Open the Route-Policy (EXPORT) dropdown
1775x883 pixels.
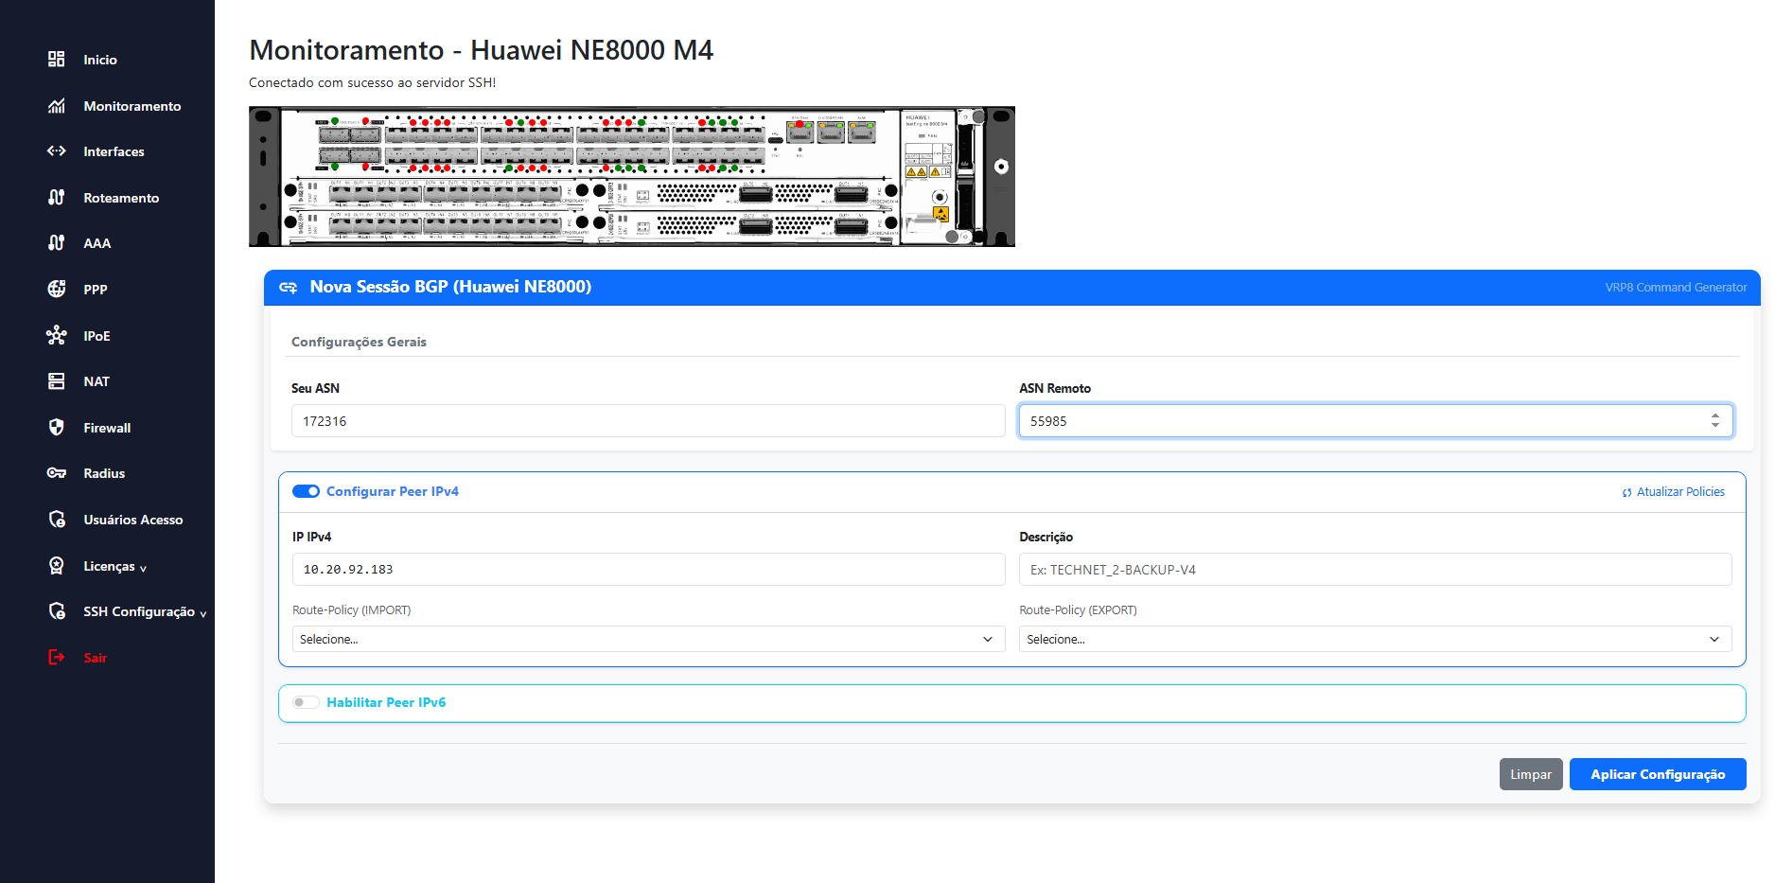1375,639
